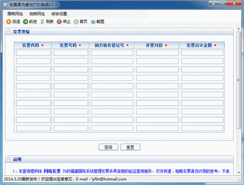The width and height of the screenshot is (244, 185).
Task: Click the 后退 back icon
Action: pos(9,21)
